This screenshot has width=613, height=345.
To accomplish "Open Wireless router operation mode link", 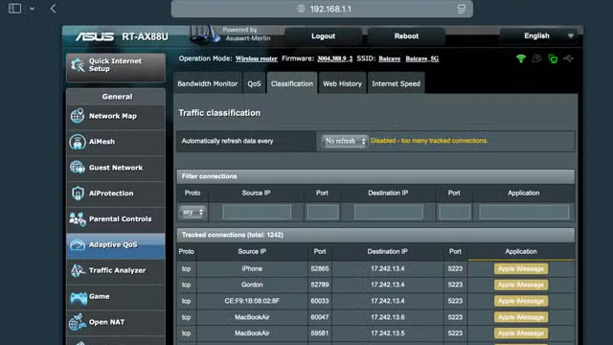I will [x=256, y=58].
